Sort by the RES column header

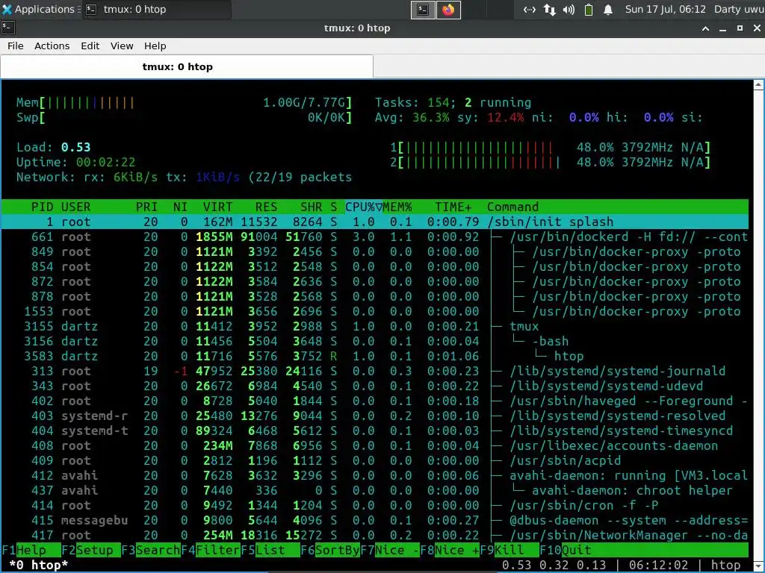266,207
